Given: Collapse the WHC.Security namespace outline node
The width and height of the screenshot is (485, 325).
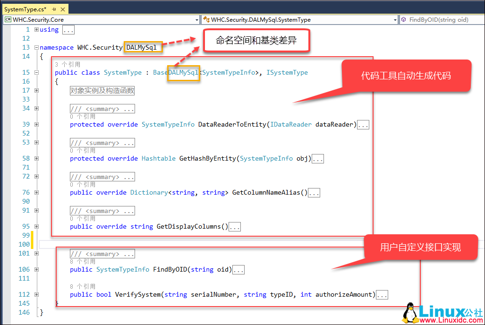Looking at the screenshot, I should pyautogui.click(x=36, y=47).
